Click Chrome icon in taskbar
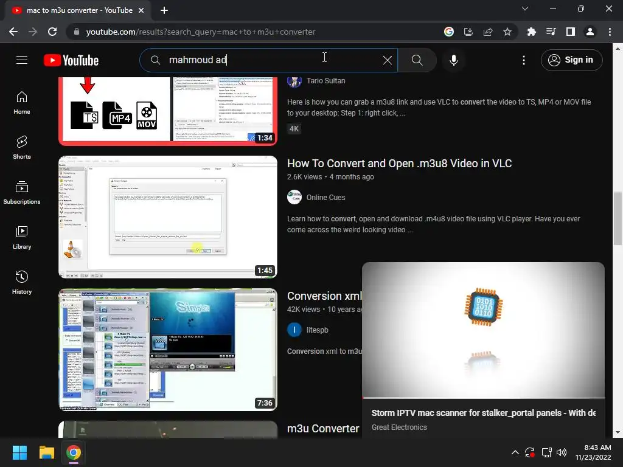The width and height of the screenshot is (623, 467). (x=74, y=452)
